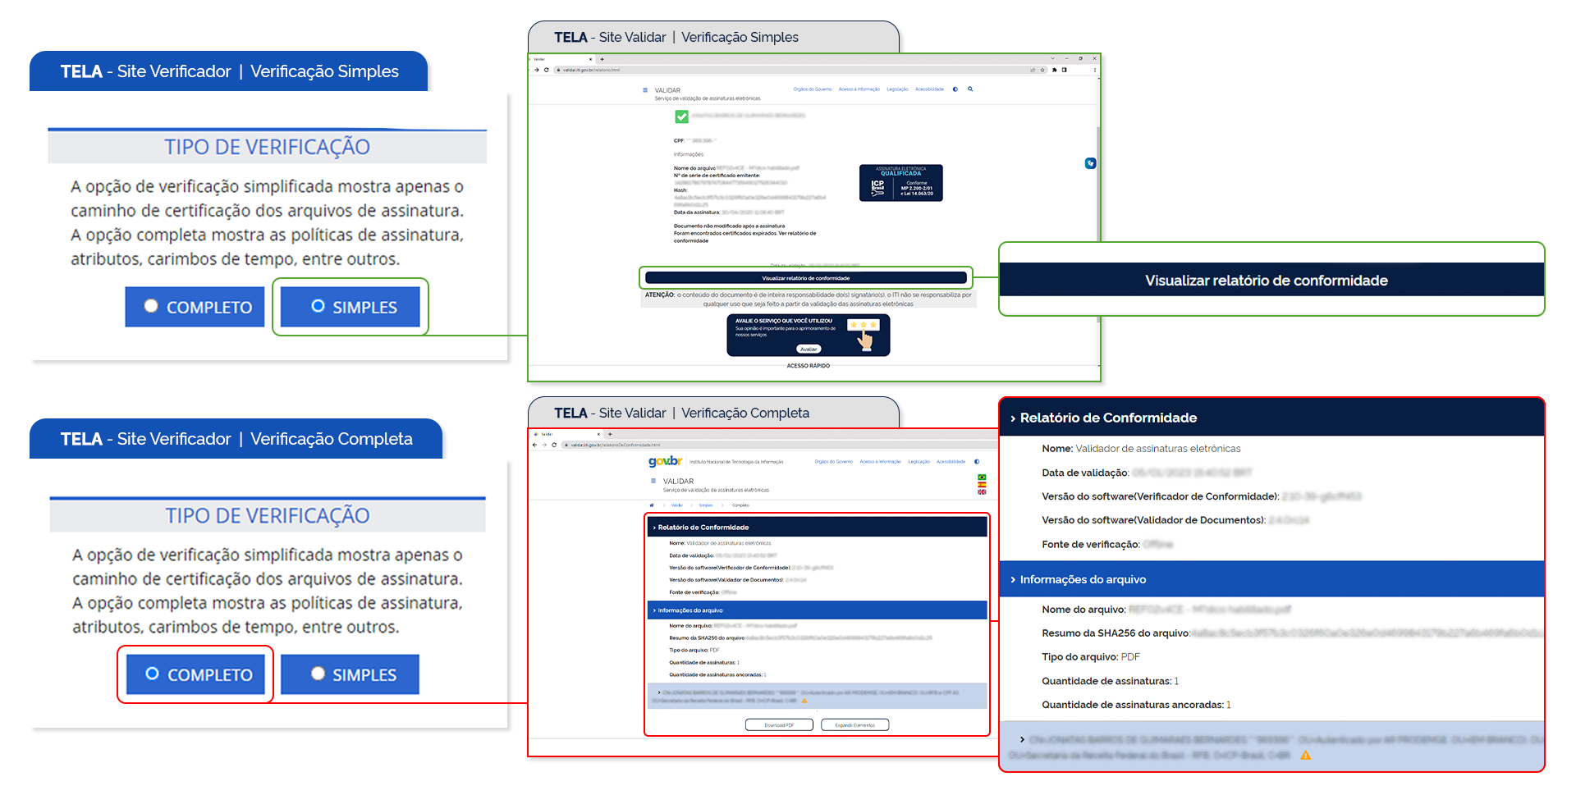Open hamburger menu beside VALIDAR in Completa screen

click(x=653, y=482)
